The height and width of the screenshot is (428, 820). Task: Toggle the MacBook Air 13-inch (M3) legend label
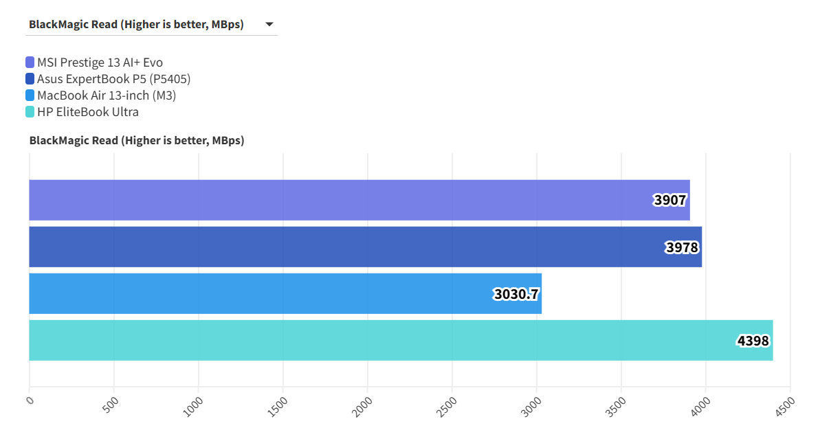[107, 95]
